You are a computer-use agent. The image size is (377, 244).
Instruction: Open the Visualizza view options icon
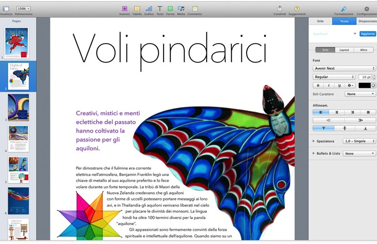(6, 9)
